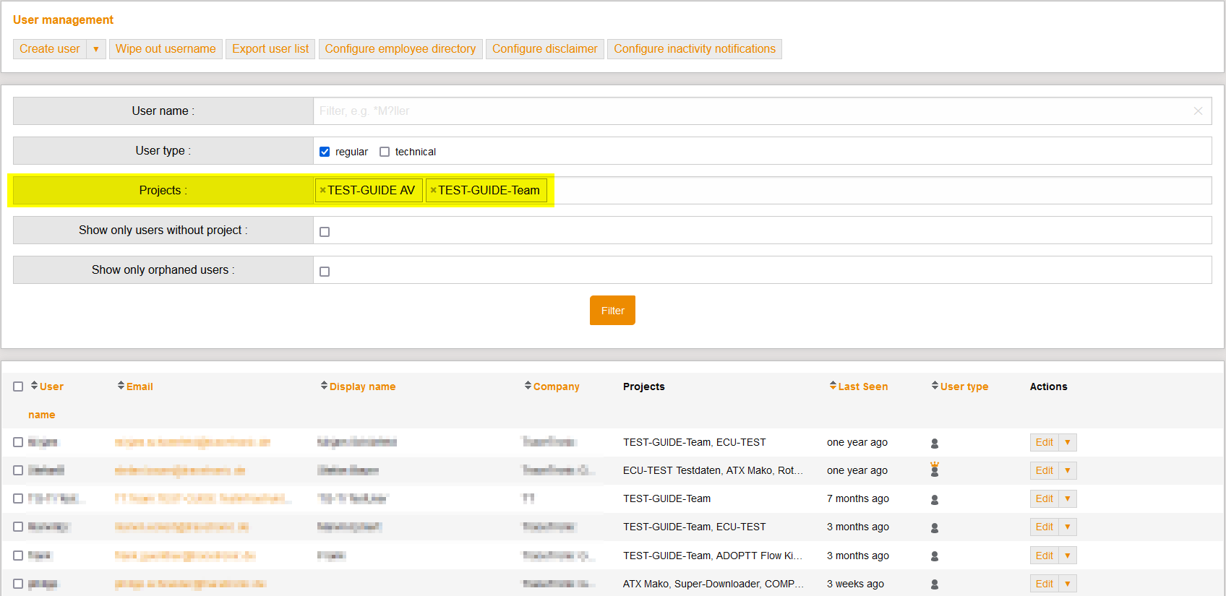The height and width of the screenshot is (596, 1226).
Task: Check Show only users without project
Action: tap(325, 232)
